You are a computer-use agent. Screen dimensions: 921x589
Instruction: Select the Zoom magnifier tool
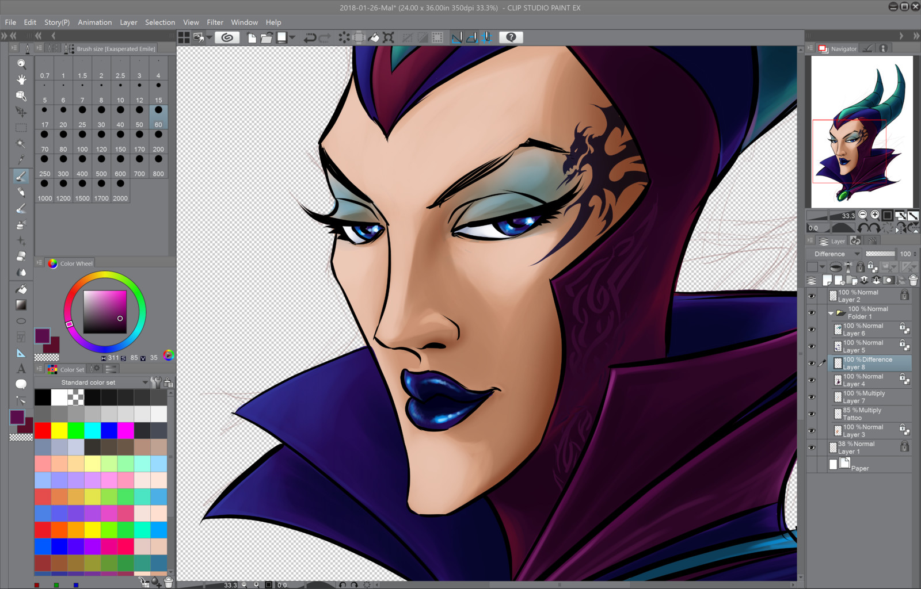point(21,63)
